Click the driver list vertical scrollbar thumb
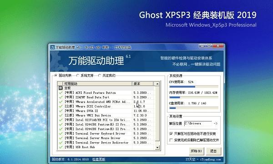This screenshot has width=273, height=164. point(157,113)
